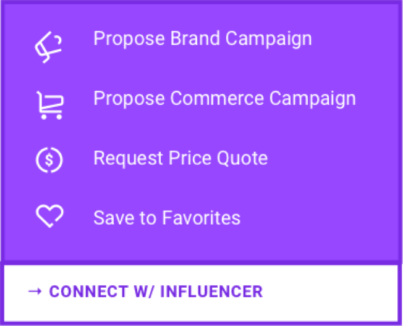Screen dimensions: 403x326
Task: Choose Request Price Quote option
Action: [x=201, y=158]
